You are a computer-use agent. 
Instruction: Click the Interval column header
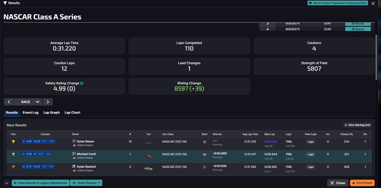tap(217, 134)
